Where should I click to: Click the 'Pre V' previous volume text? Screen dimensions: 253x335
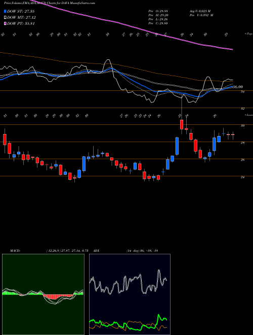[x=202, y=15]
